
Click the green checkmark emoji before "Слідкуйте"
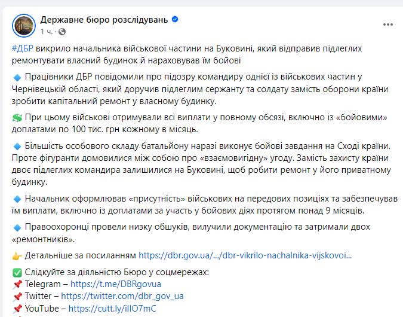click(17, 272)
